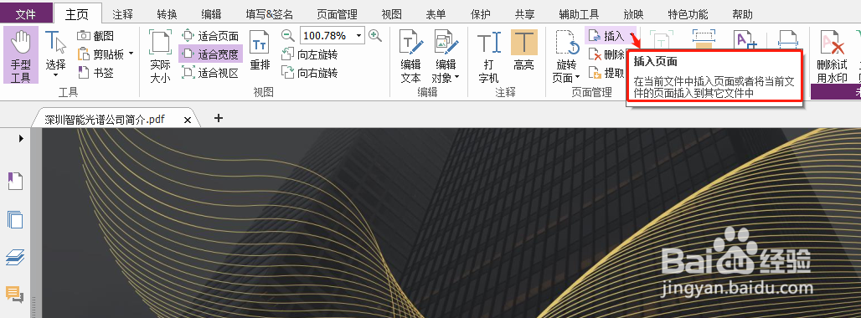This screenshot has height=318, width=861.
Task: Open the 页面管理 ribbon tab
Action: (338, 15)
